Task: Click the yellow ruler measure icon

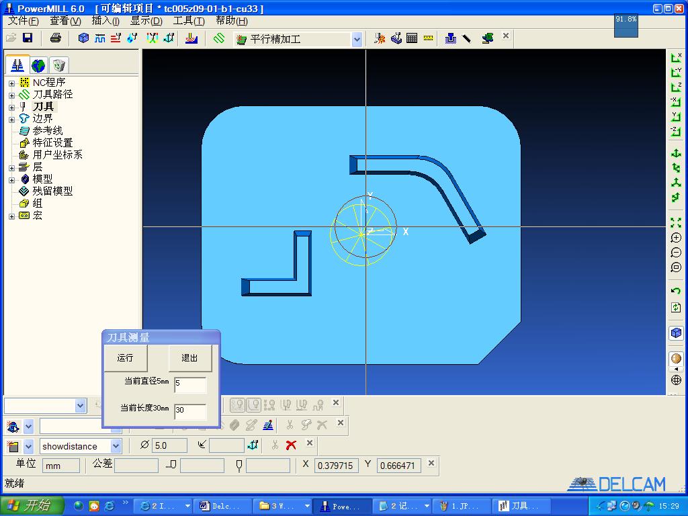Action: [x=428, y=38]
